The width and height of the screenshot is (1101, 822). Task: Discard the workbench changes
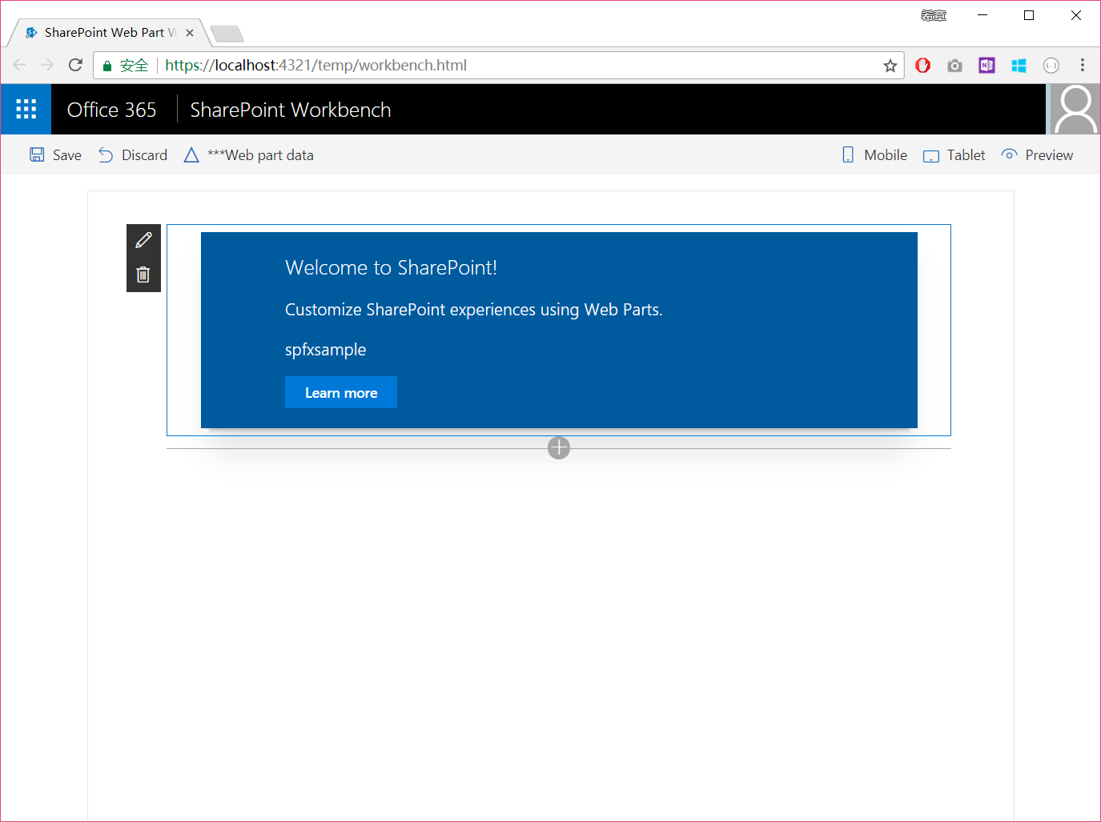coord(132,154)
